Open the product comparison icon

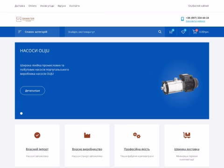coord(171,32)
